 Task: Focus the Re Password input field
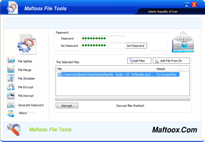pyautogui.click(x=103, y=45)
